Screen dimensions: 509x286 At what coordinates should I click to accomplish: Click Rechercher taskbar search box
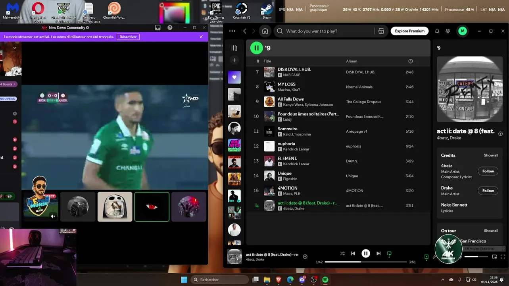(219, 280)
